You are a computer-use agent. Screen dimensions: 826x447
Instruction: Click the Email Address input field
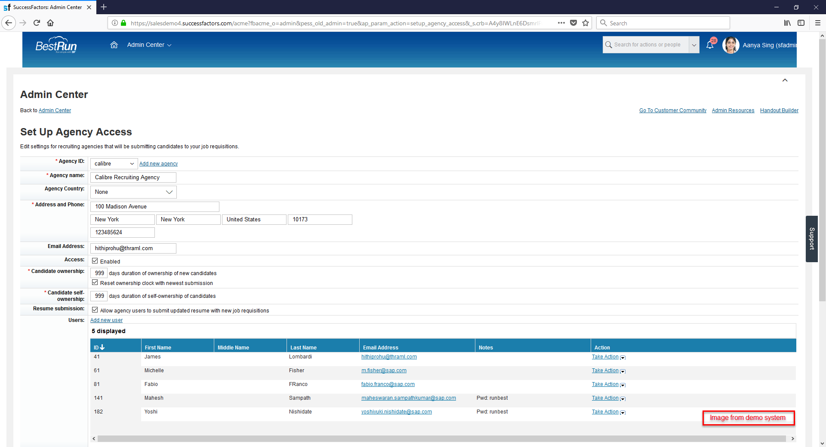(x=133, y=248)
